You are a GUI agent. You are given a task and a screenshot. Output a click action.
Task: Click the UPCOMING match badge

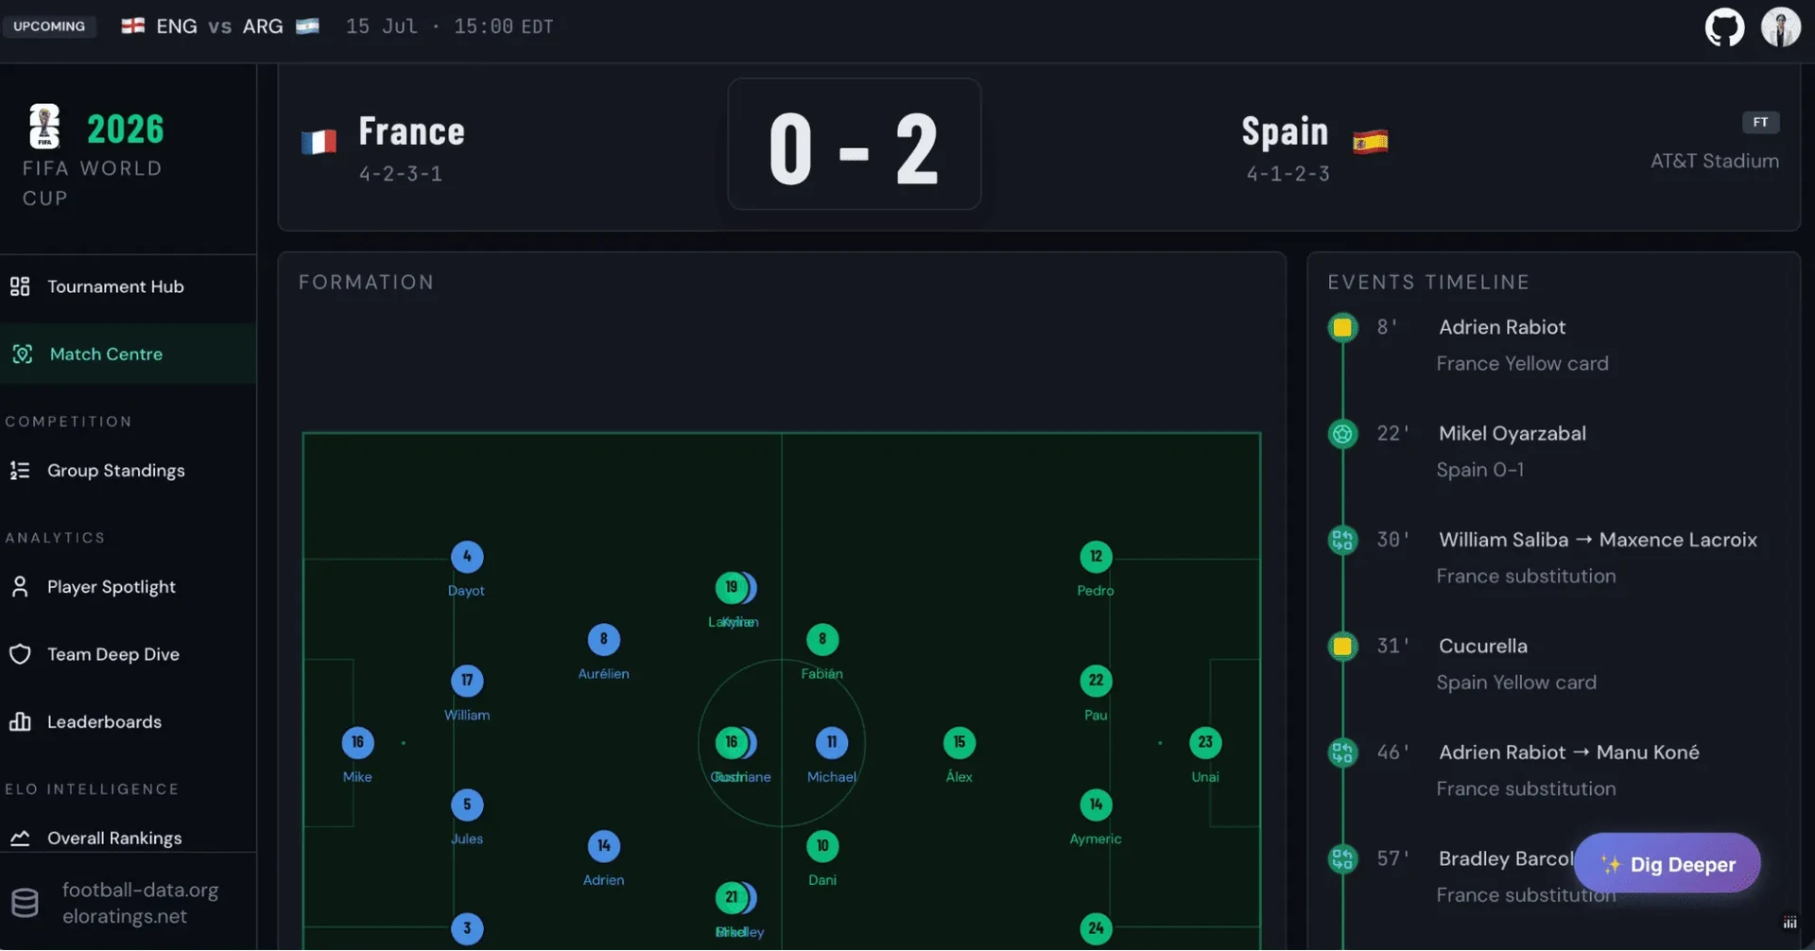(49, 26)
